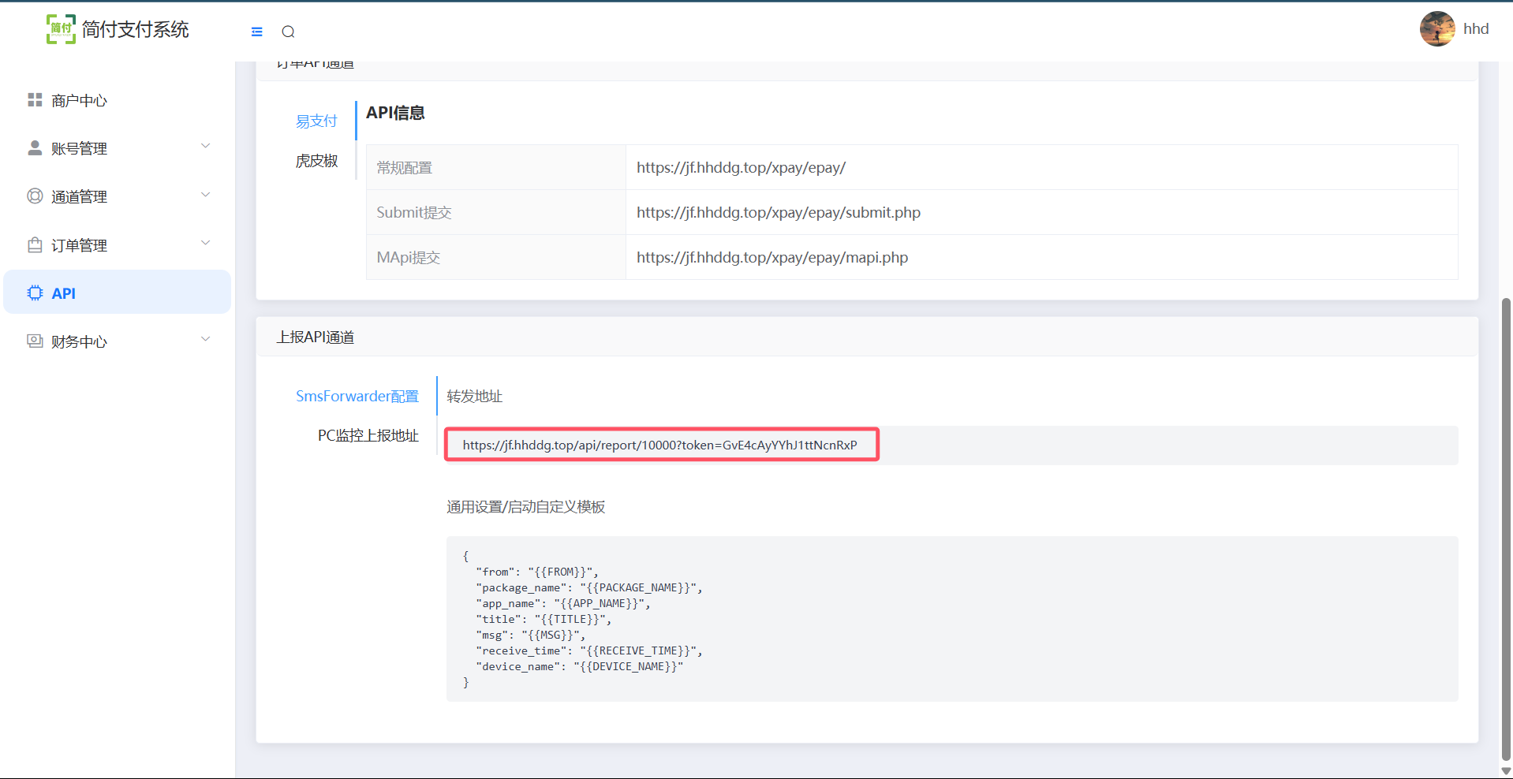
Task: Expand the 通道管理 chevron
Action: click(205, 196)
